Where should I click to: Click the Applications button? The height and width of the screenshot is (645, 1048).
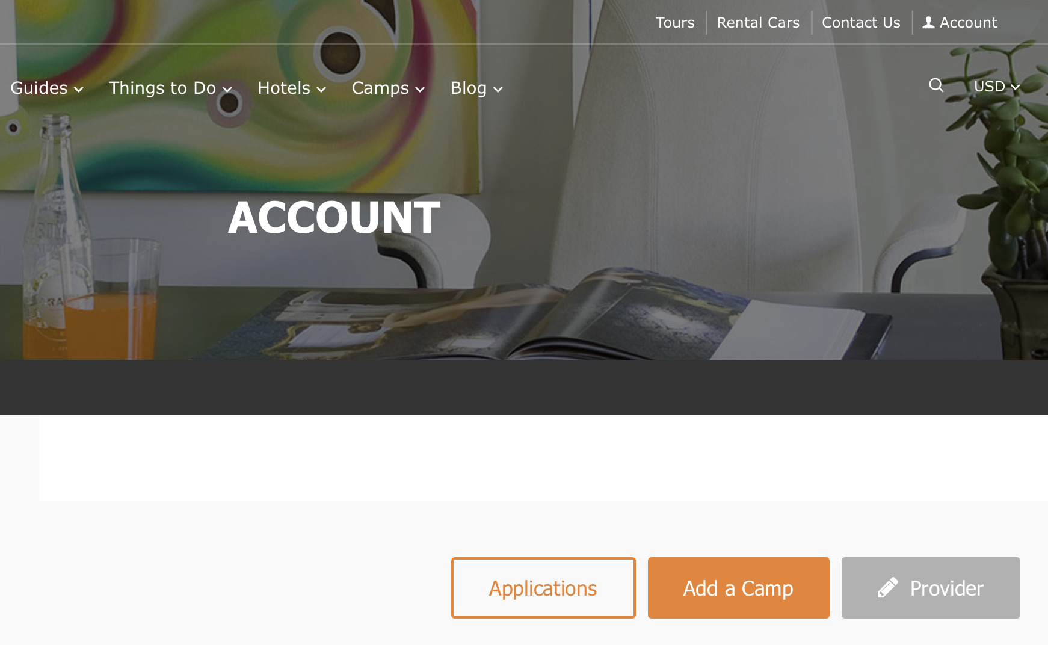pos(543,588)
